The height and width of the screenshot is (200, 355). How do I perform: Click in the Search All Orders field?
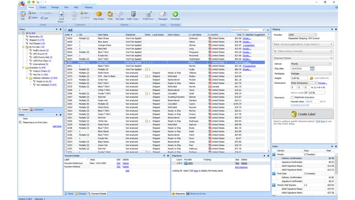pos(246,30)
